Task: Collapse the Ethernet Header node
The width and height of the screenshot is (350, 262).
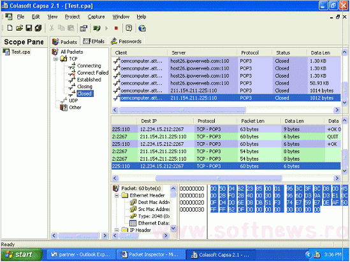Action: [117, 196]
